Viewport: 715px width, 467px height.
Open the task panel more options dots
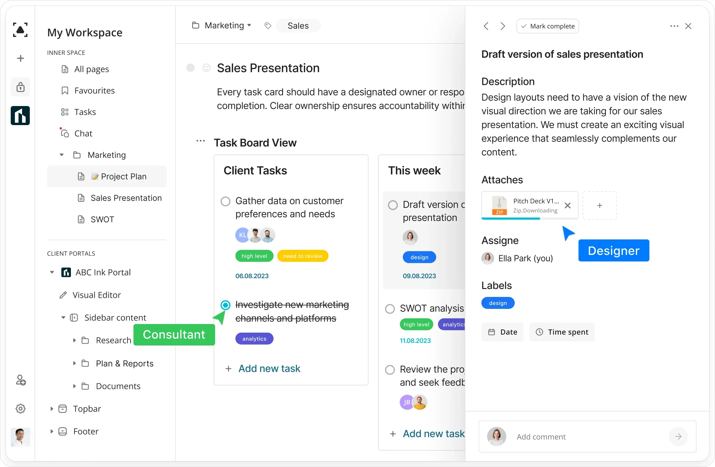pyautogui.click(x=674, y=26)
